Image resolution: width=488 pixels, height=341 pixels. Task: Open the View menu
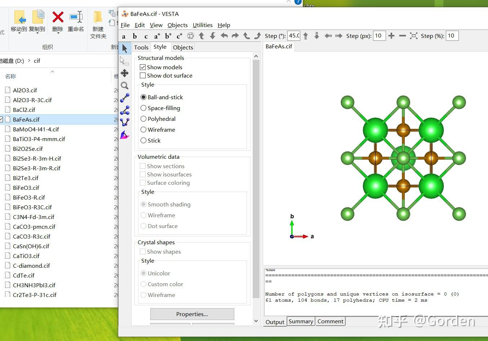(x=156, y=25)
